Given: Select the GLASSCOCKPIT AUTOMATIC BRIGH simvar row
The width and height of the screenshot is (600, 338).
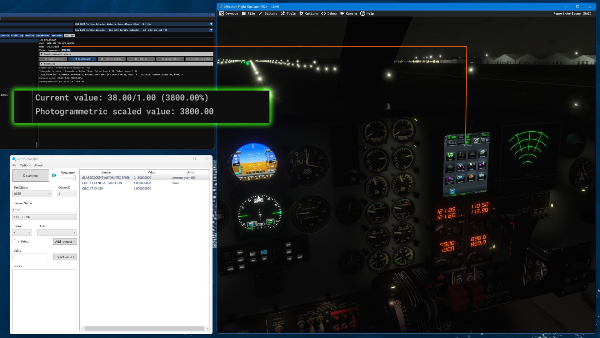Looking at the screenshot, I should pos(144,178).
